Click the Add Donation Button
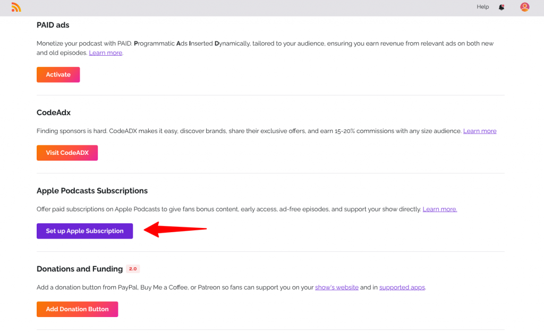The height and width of the screenshot is (333, 544). pyautogui.click(x=77, y=309)
